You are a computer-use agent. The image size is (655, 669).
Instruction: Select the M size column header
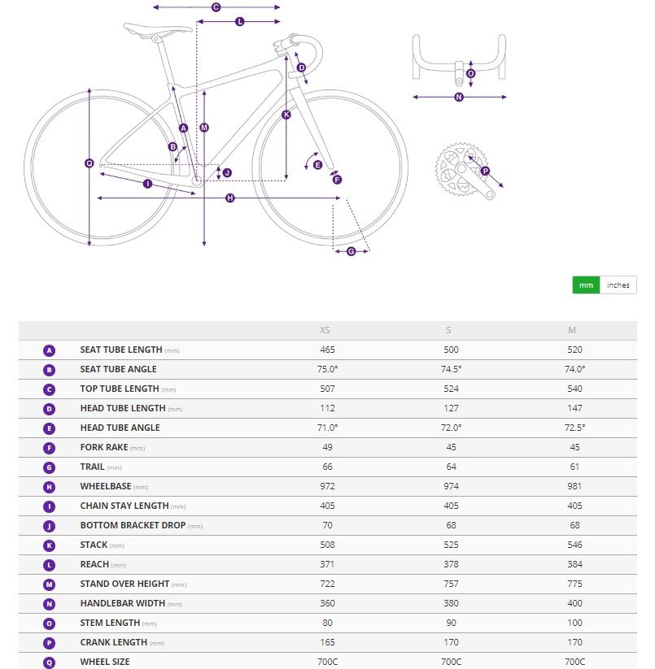point(572,330)
